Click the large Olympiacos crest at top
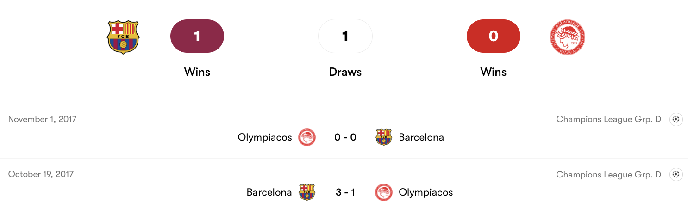This screenshot has height=208, width=688. pos(567,37)
